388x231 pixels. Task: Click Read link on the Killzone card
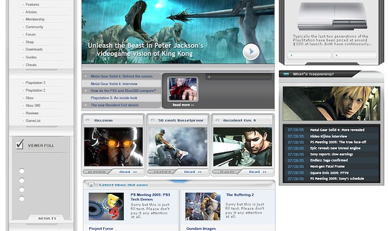point(128,172)
